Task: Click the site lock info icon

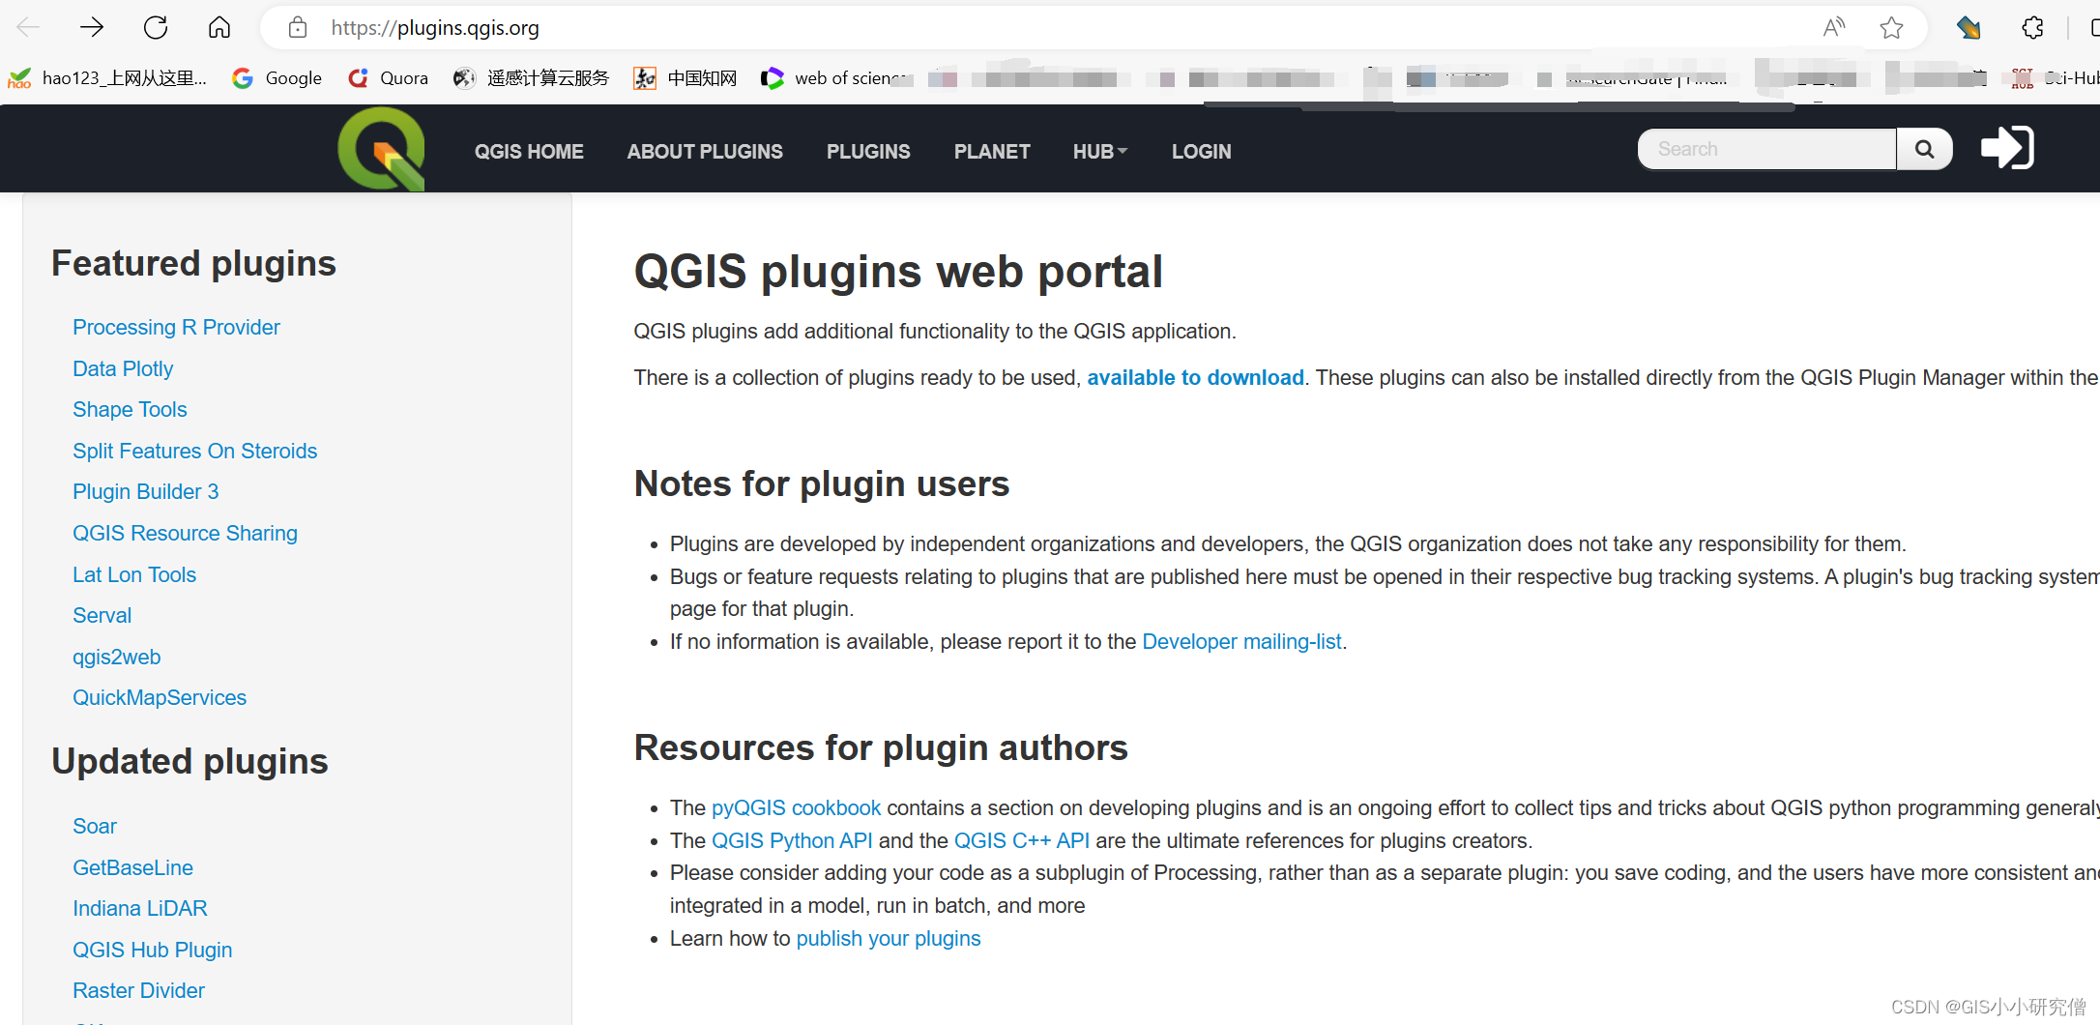Action: [298, 28]
